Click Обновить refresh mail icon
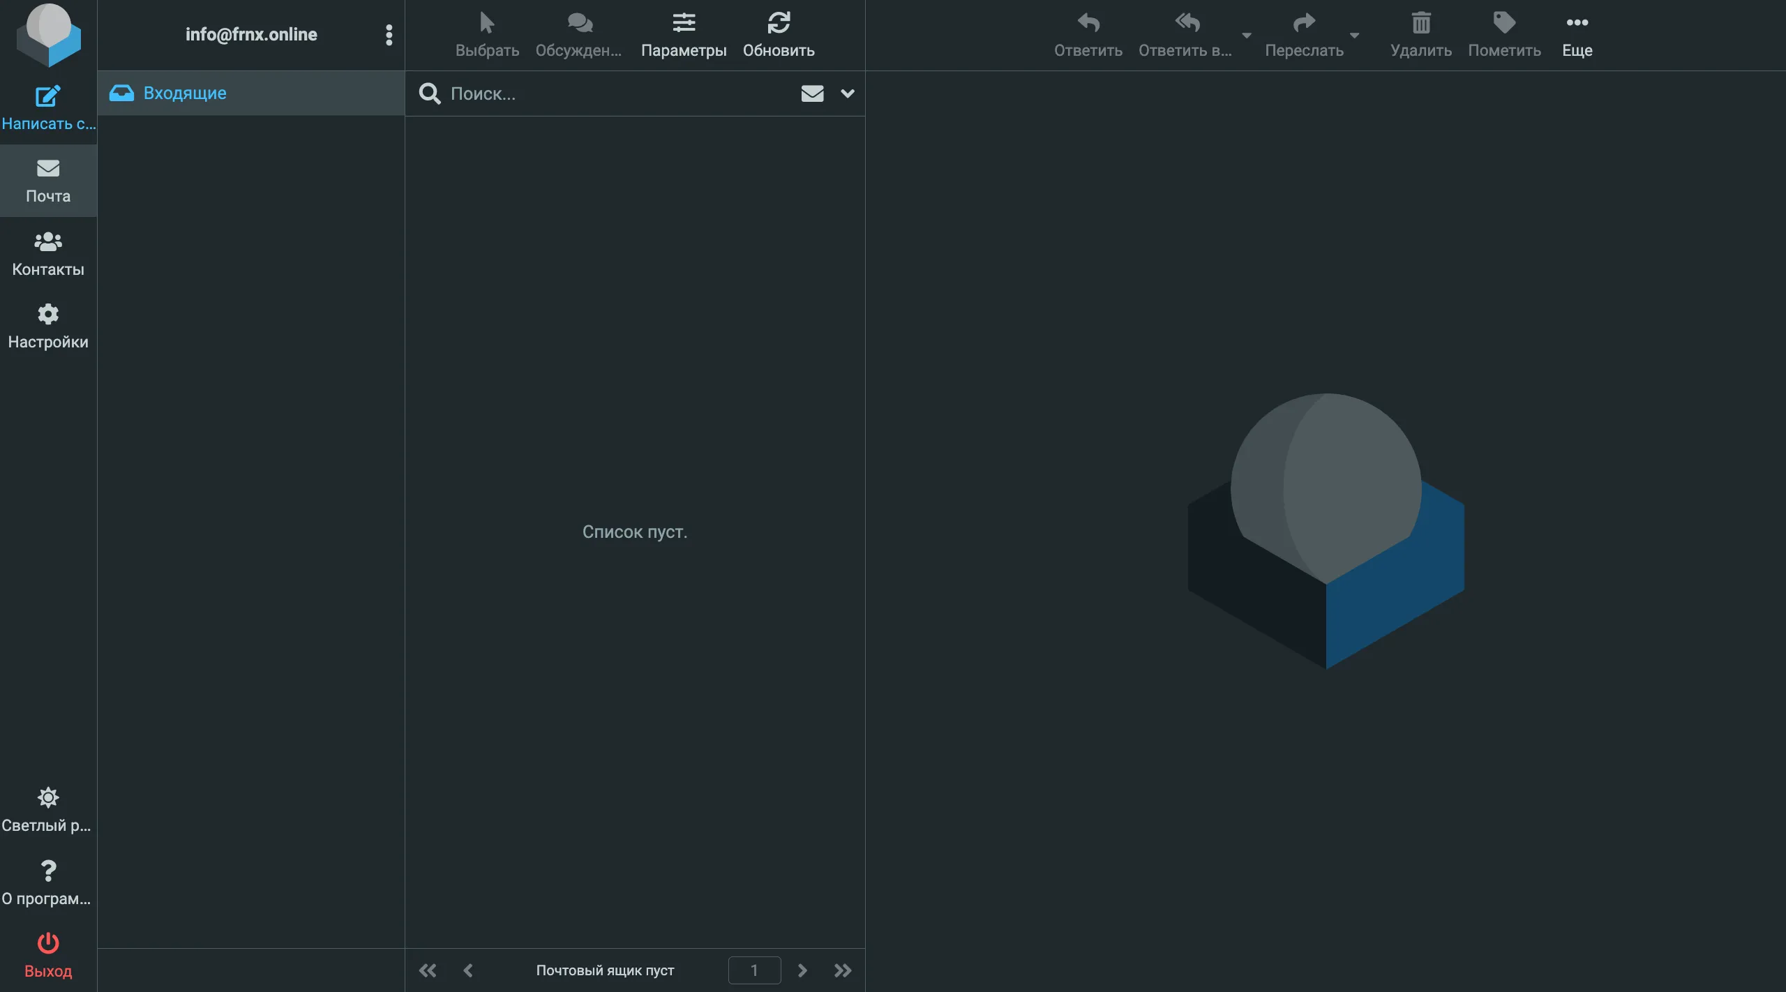The image size is (1786, 992). (x=779, y=24)
